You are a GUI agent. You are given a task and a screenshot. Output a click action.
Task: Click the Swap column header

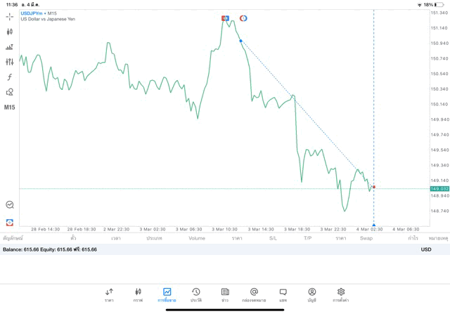(x=366, y=238)
